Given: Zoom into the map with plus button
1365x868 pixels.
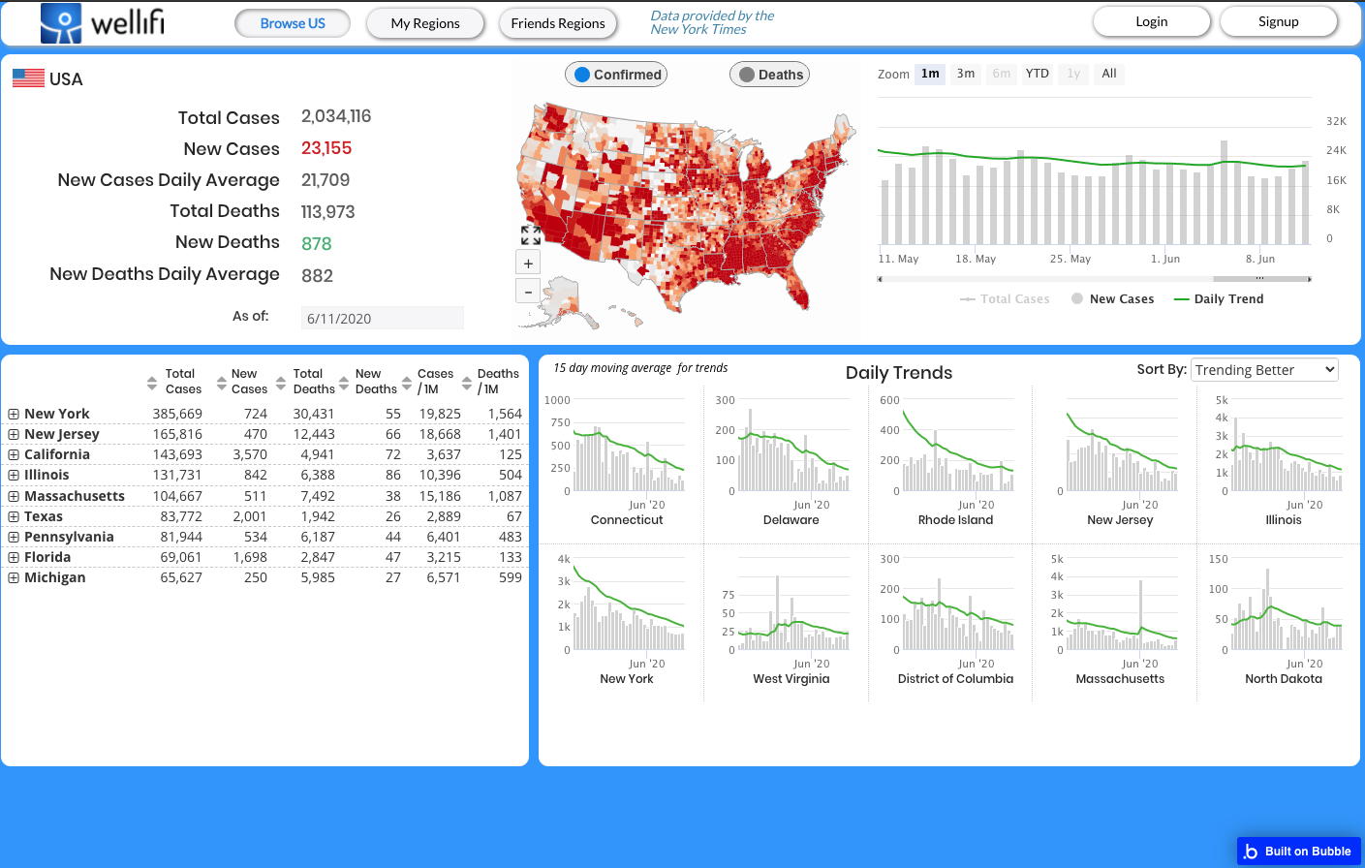Looking at the screenshot, I should point(528,263).
